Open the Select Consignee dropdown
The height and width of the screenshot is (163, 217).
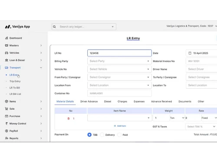pyautogui.click(x=201, y=77)
